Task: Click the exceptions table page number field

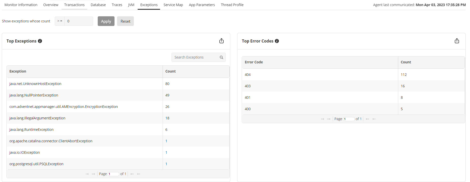Action: click(x=113, y=174)
